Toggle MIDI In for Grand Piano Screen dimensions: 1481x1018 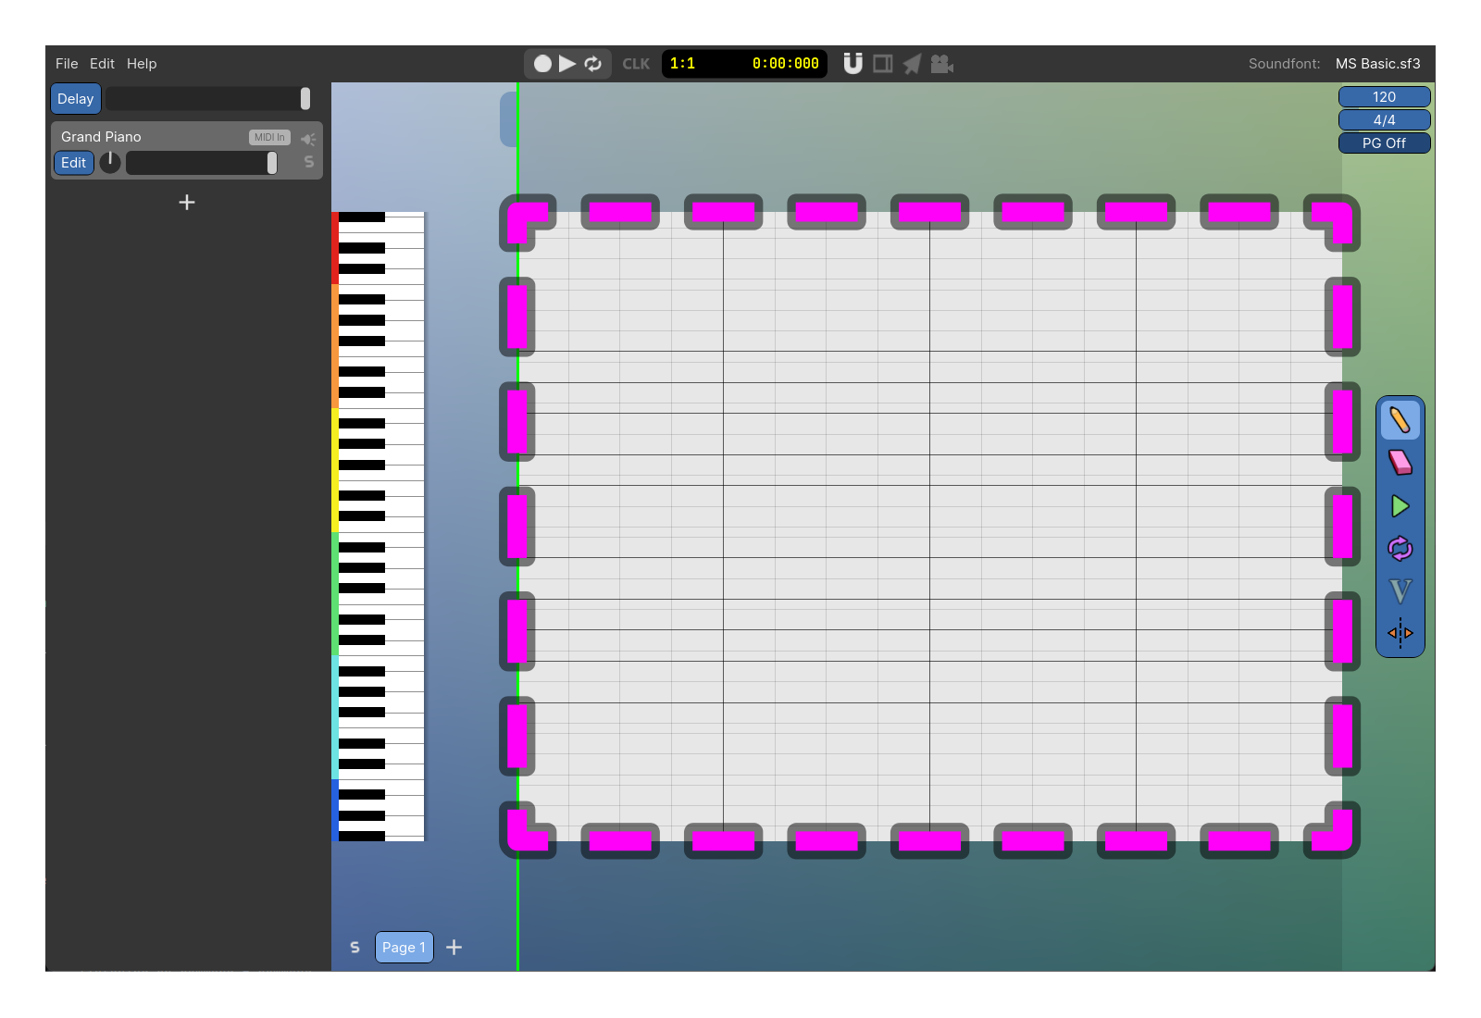click(x=269, y=137)
